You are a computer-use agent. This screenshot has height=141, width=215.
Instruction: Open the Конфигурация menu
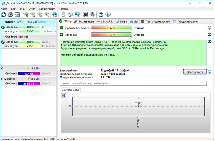(x=47, y=8)
